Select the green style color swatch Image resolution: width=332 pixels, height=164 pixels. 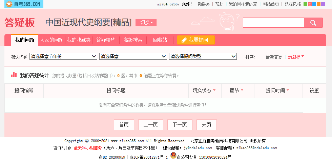pyautogui.click(x=305, y=4)
